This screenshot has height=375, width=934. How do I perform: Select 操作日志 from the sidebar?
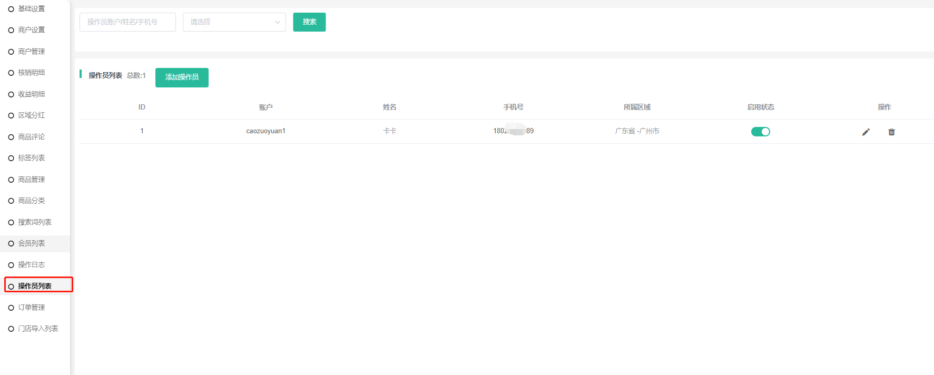point(32,265)
